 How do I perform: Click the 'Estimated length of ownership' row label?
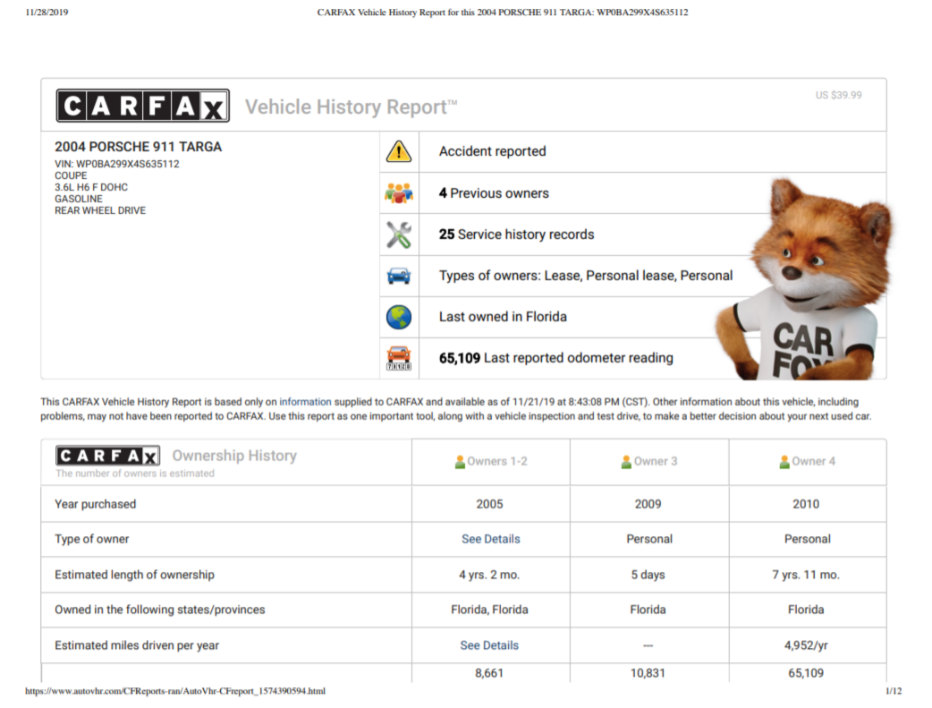[134, 575]
